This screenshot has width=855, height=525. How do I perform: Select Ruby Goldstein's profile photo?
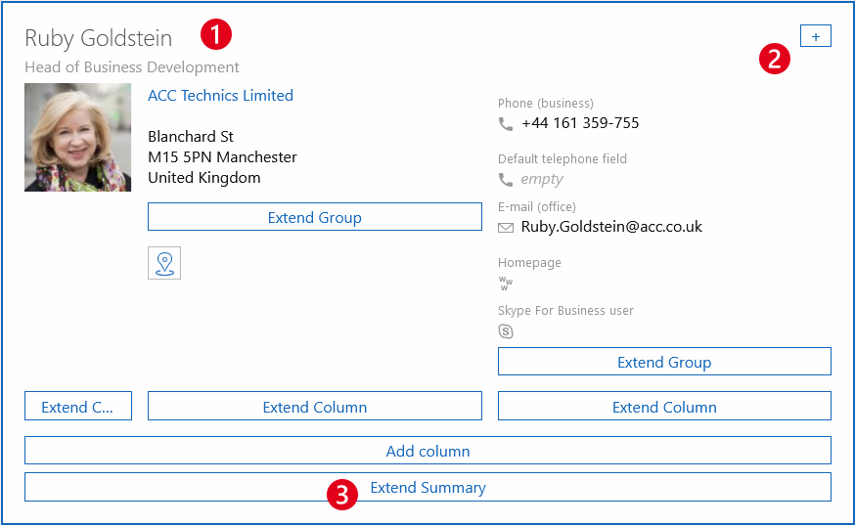(x=78, y=138)
